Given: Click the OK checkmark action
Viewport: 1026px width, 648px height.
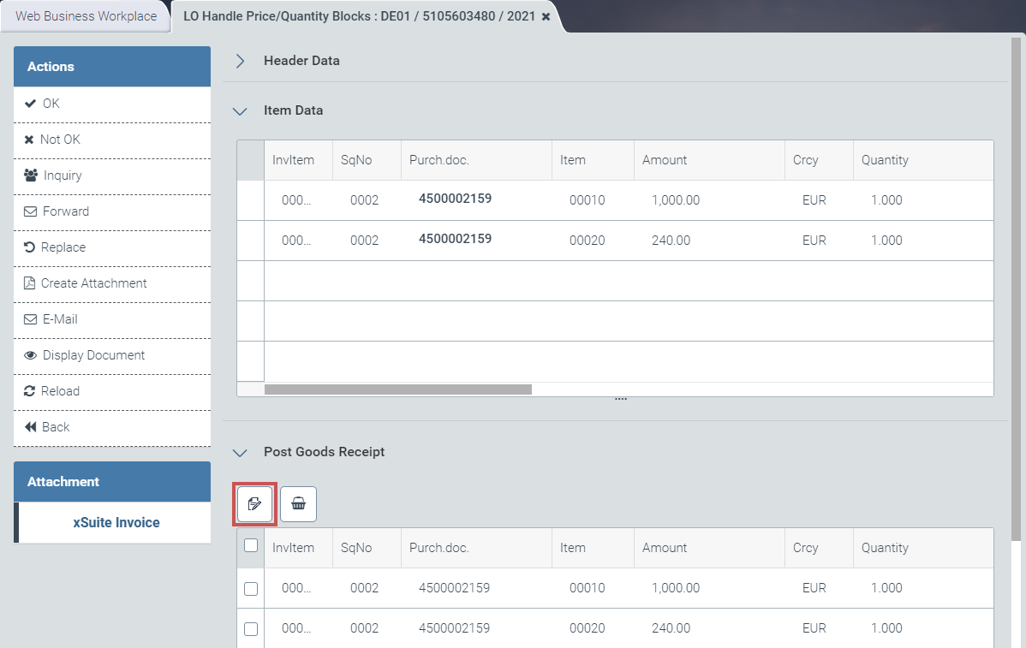Looking at the screenshot, I should tap(51, 104).
